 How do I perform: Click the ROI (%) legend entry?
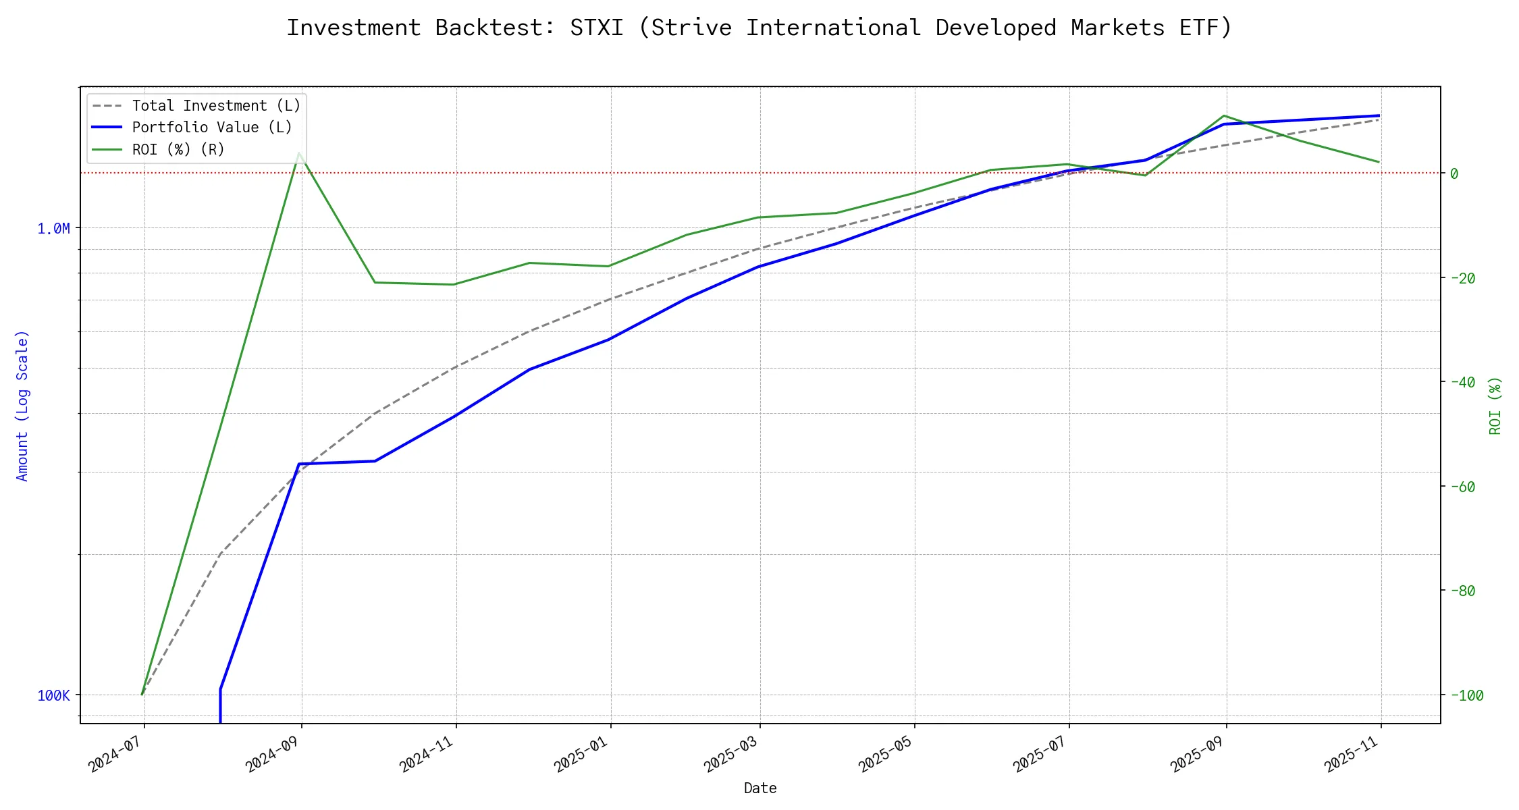tap(178, 149)
